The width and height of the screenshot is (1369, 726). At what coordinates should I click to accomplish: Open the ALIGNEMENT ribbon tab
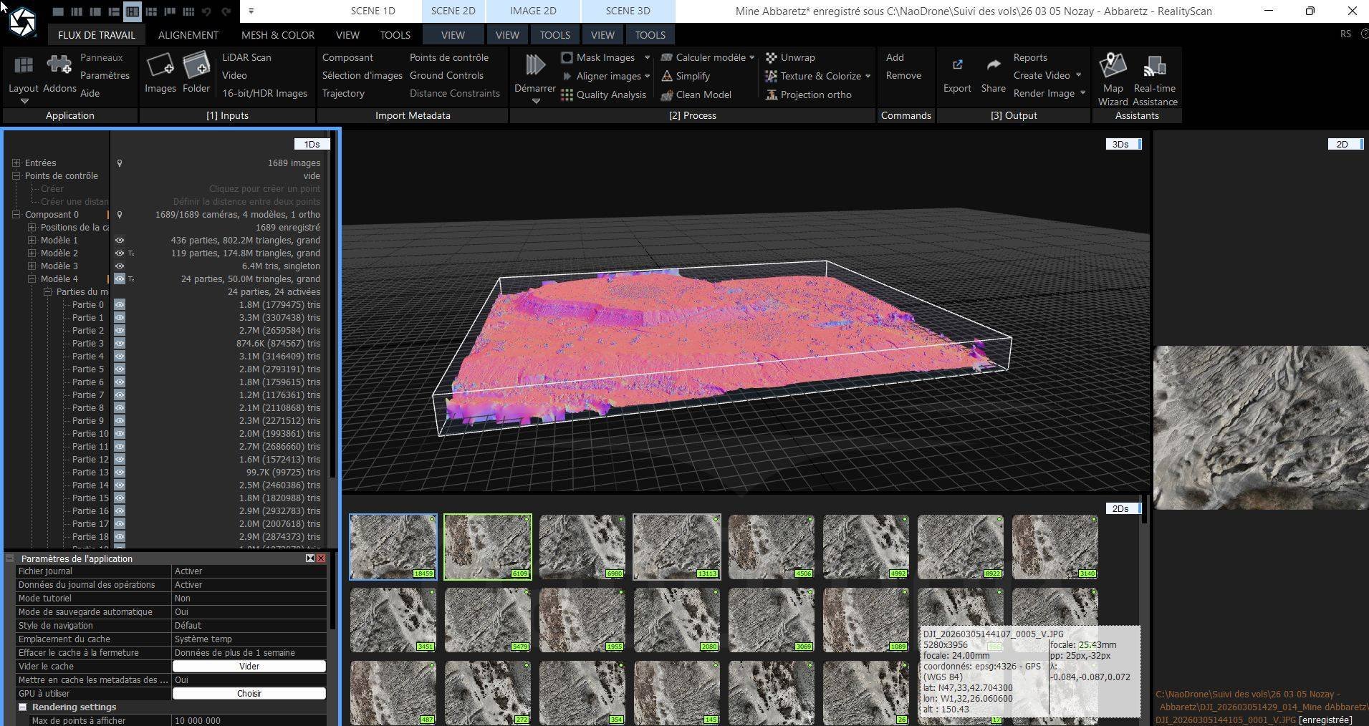click(x=188, y=35)
